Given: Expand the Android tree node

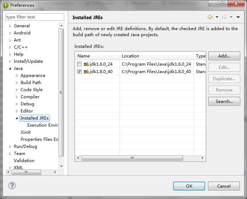Looking at the screenshot, I should [10, 33].
